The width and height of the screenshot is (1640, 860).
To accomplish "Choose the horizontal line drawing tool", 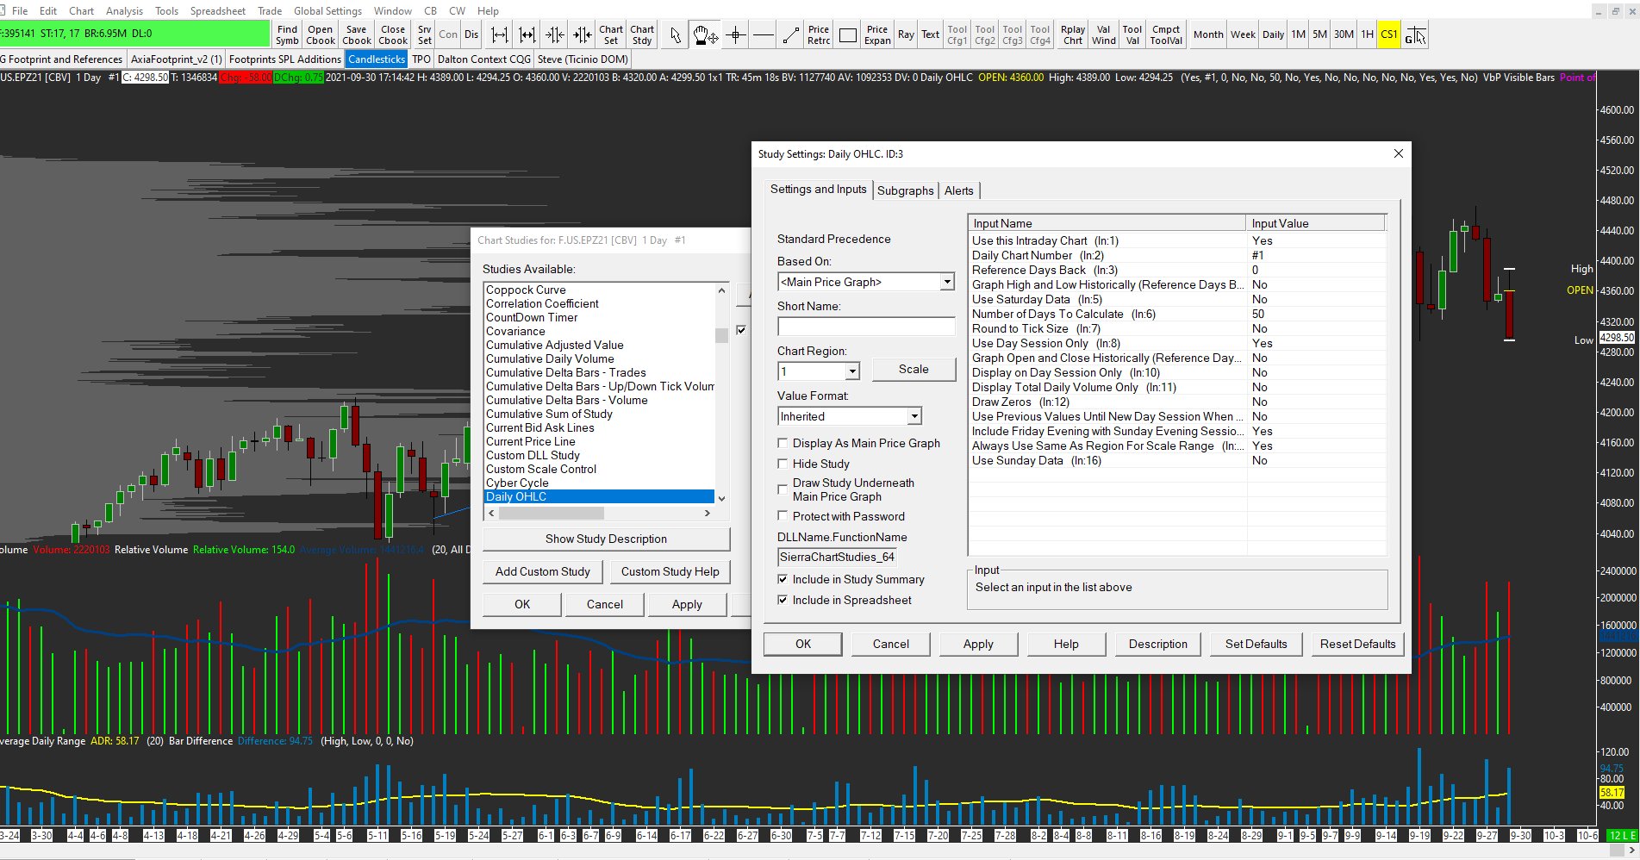I will coord(764,35).
